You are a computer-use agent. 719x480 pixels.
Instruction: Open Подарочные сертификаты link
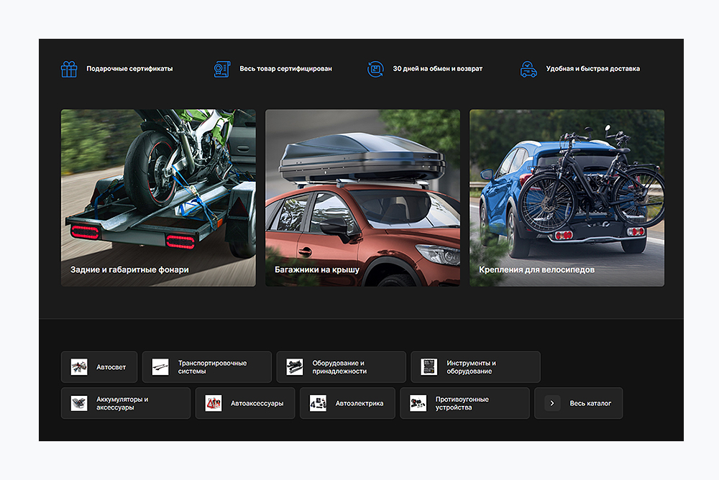(129, 69)
